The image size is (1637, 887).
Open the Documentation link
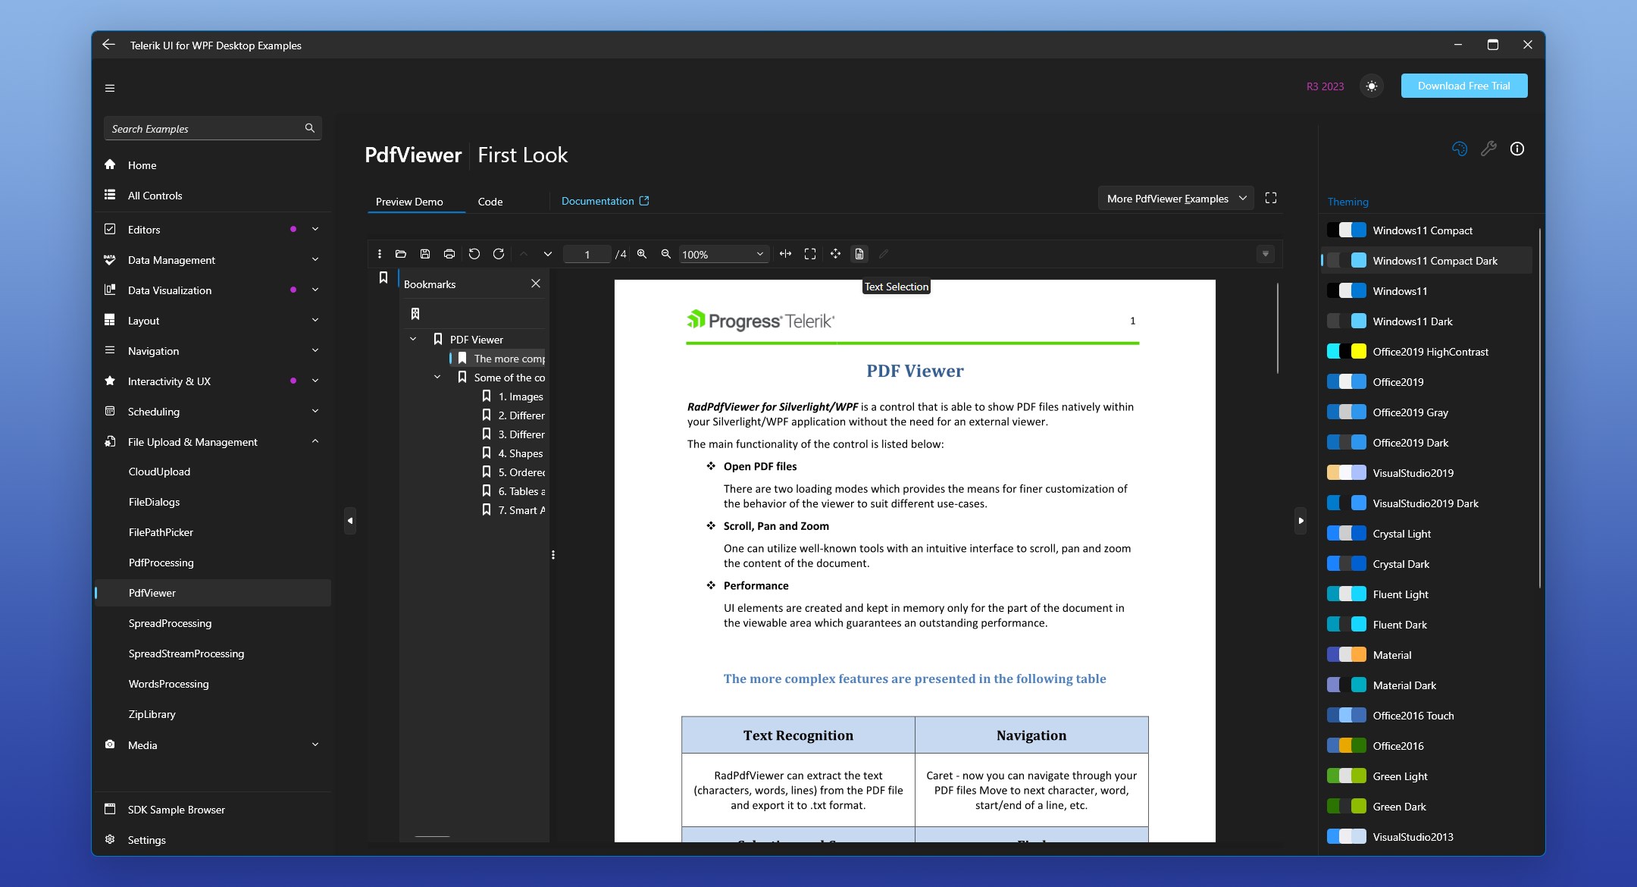[x=605, y=201]
